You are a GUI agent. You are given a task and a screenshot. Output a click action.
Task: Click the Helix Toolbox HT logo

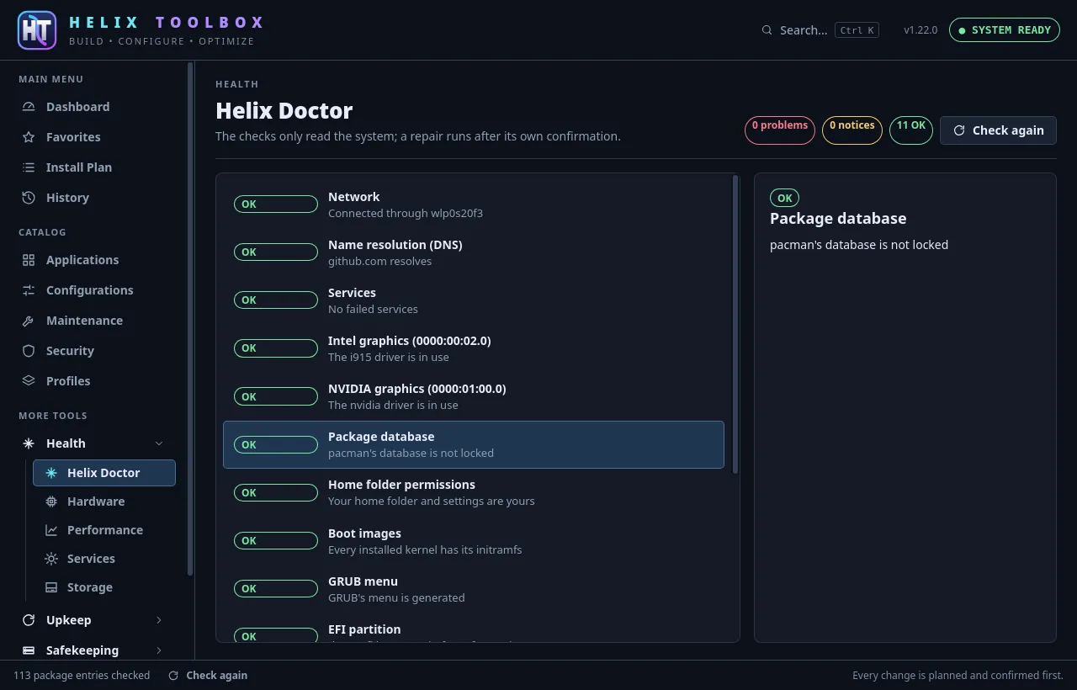(37, 30)
